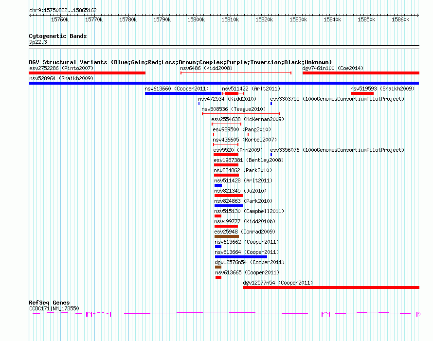Click the esv989500 (Pang2010) label

[x=242, y=129]
